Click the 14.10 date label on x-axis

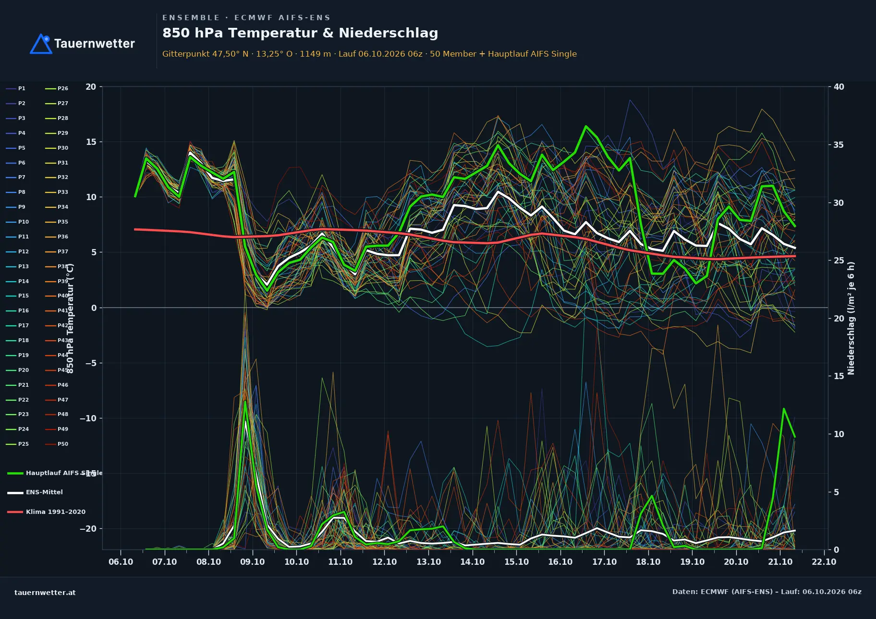(x=473, y=562)
